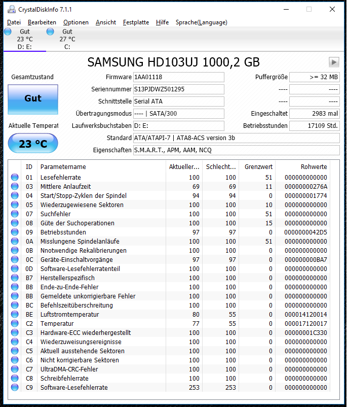Click the Schlecht column header
The height and width of the screenshot is (407, 348).
point(220,166)
